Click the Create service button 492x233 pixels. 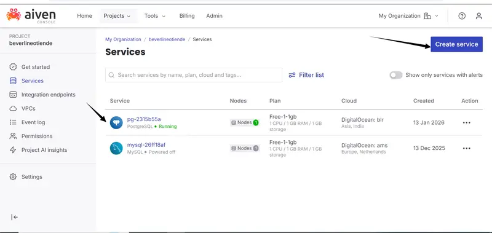click(x=456, y=44)
